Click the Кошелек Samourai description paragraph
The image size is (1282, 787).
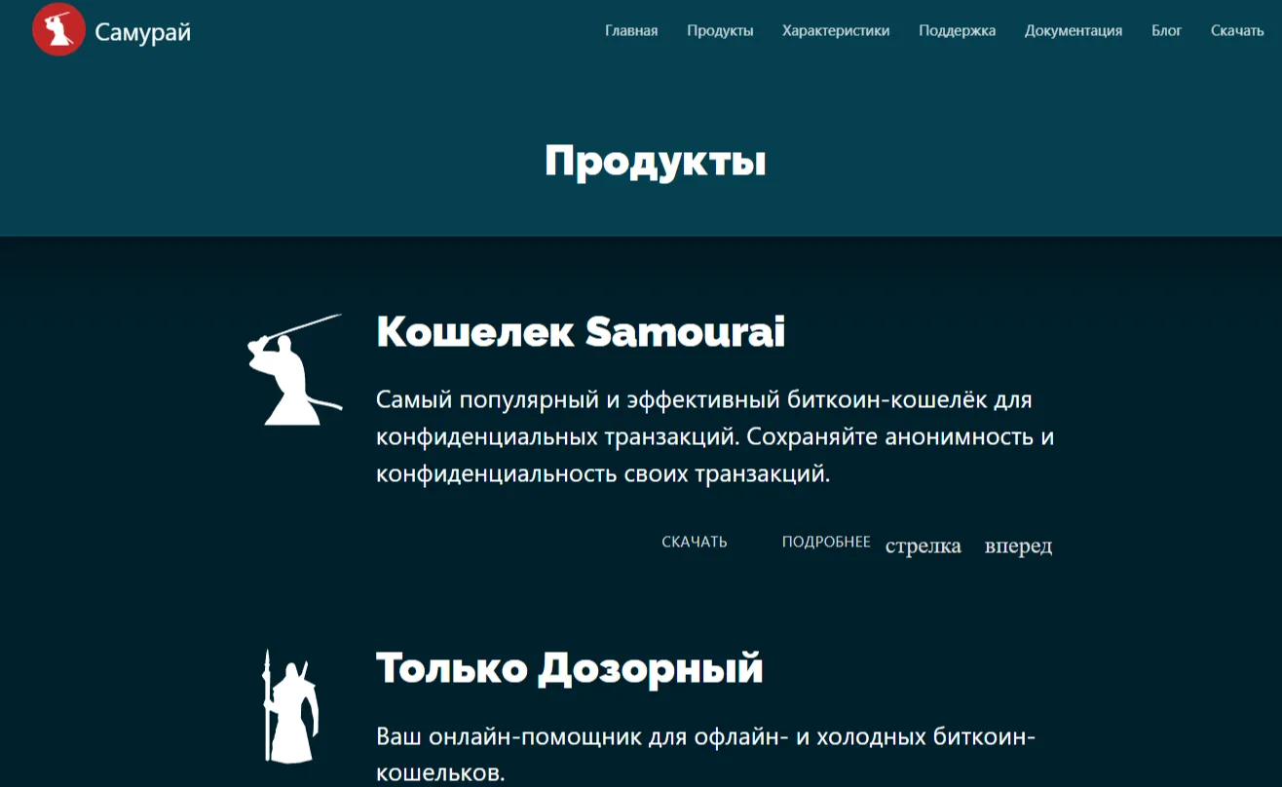(715, 437)
